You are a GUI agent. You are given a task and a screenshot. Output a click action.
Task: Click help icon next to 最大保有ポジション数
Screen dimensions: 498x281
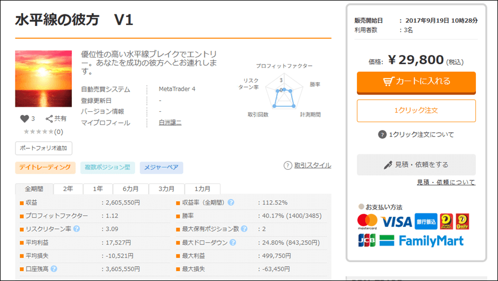(244, 228)
